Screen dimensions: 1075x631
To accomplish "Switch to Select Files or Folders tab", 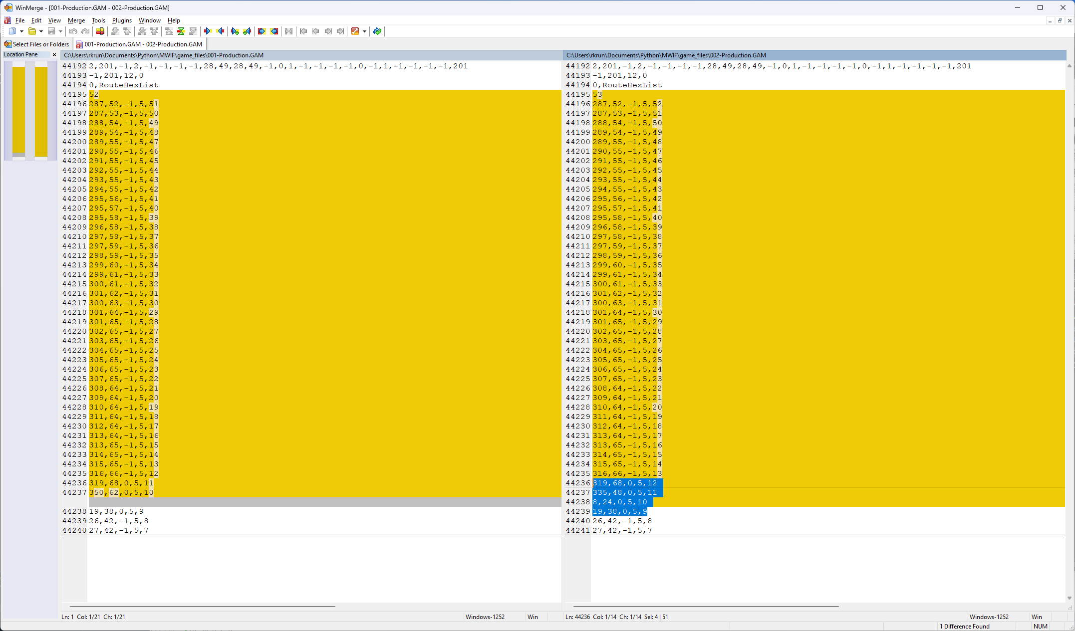I will point(36,44).
